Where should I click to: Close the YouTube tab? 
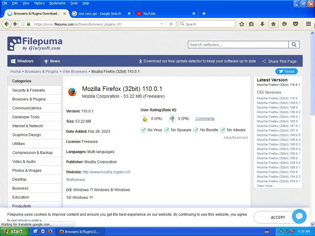[194, 14]
